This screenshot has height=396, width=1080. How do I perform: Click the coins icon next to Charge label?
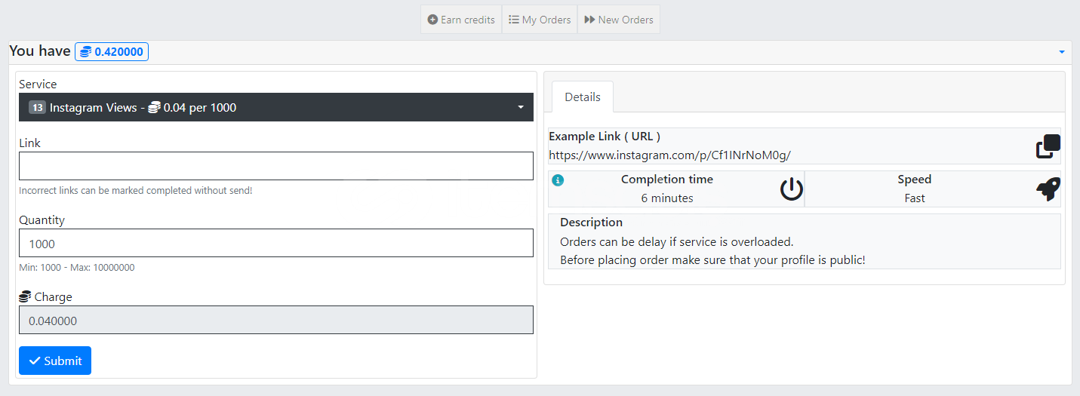tap(25, 297)
